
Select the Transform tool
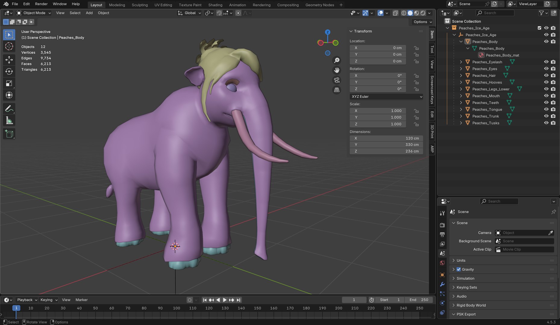9,95
